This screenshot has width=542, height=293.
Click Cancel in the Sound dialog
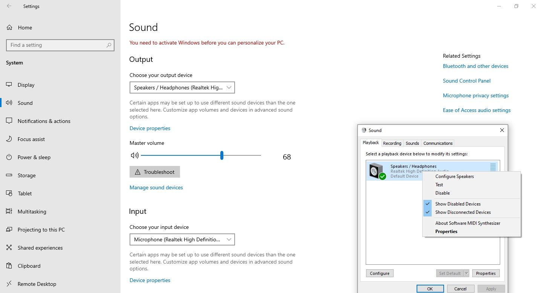tap(461, 289)
